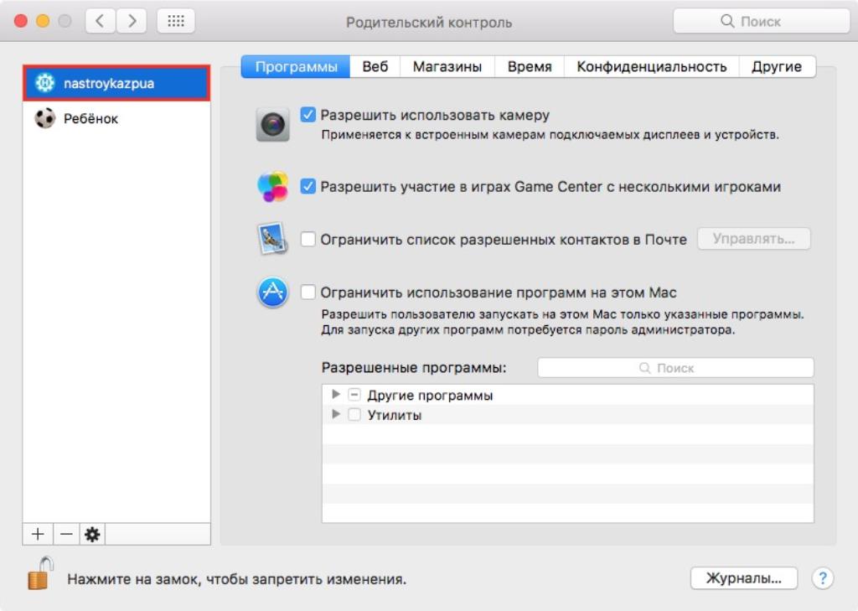Open the Конфиденциальность tab
Screen dimensions: 858x611
[651, 67]
